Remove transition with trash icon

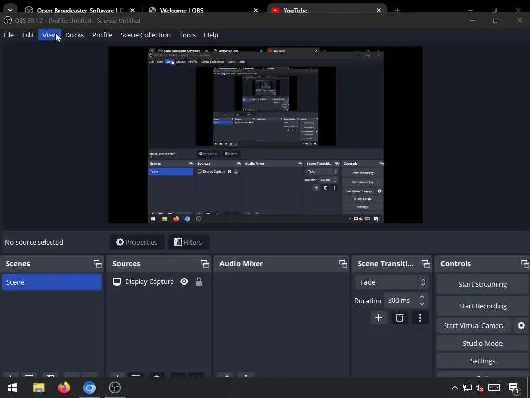400,318
